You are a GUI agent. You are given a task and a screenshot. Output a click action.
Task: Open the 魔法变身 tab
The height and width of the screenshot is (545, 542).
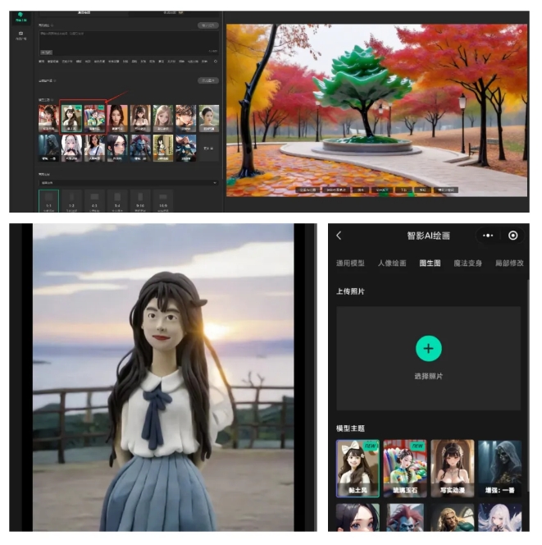coord(470,263)
